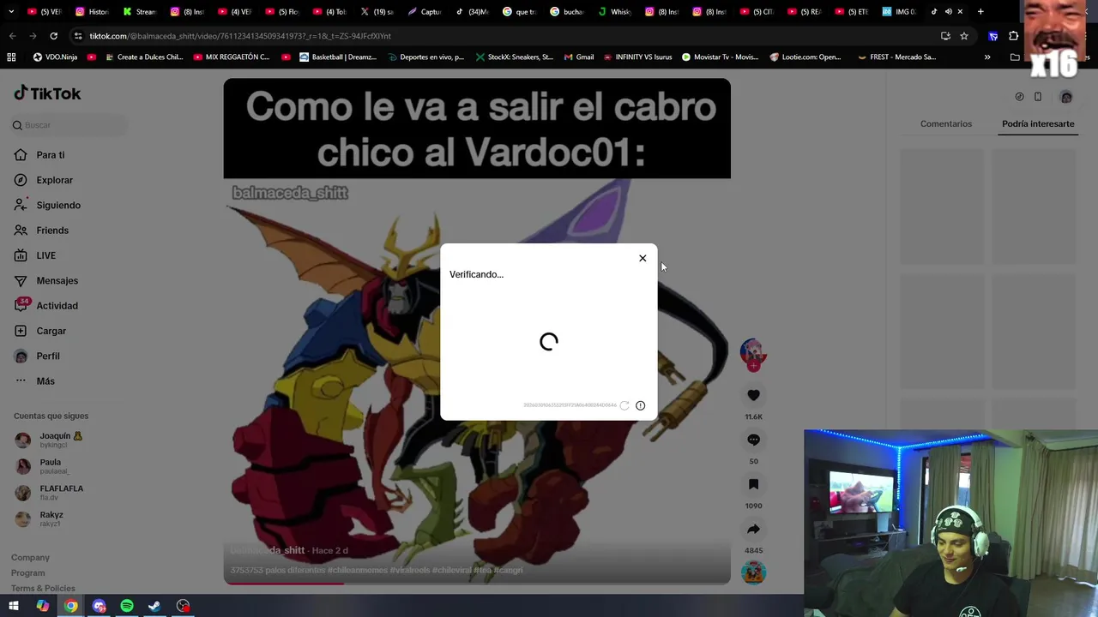Seek on the video progress bar

pos(477,584)
